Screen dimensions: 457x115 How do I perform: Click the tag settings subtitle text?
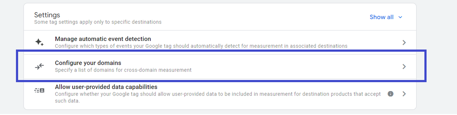[98, 22]
